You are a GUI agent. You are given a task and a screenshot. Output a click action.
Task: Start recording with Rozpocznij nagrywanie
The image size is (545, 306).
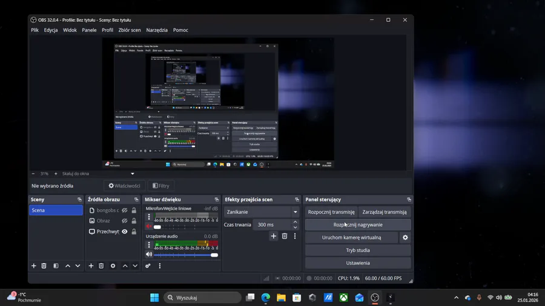[x=358, y=225]
